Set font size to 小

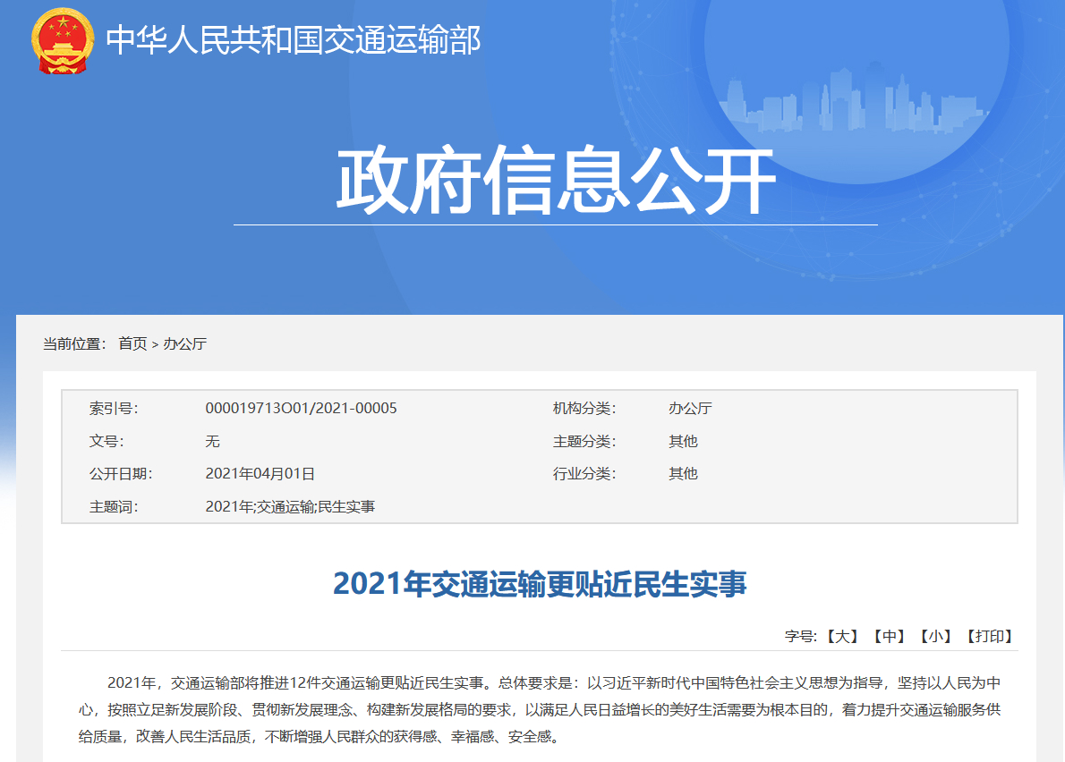pos(936,637)
